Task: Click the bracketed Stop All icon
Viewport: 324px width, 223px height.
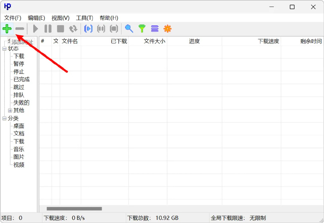Action: [x=114, y=29]
